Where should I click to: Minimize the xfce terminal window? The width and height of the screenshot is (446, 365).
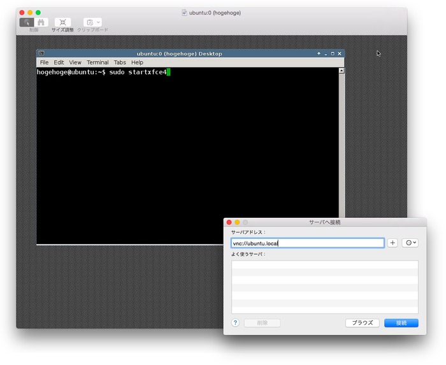[x=326, y=54]
